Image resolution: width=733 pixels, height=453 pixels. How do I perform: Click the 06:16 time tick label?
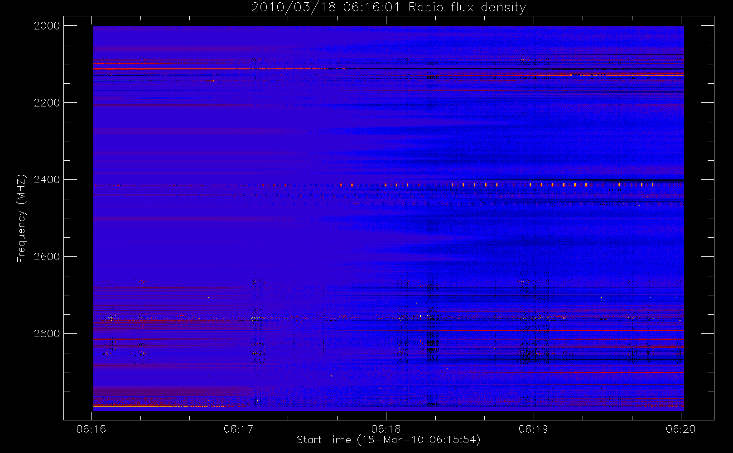pyautogui.click(x=91, y=429)
